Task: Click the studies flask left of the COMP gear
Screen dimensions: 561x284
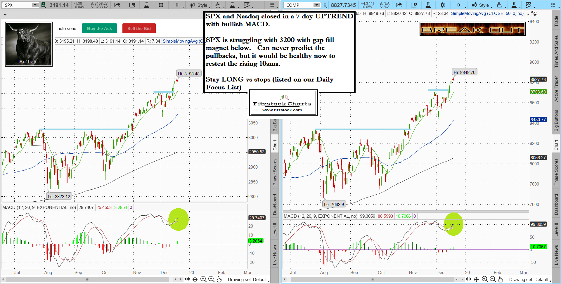Action: coord(428,5)
